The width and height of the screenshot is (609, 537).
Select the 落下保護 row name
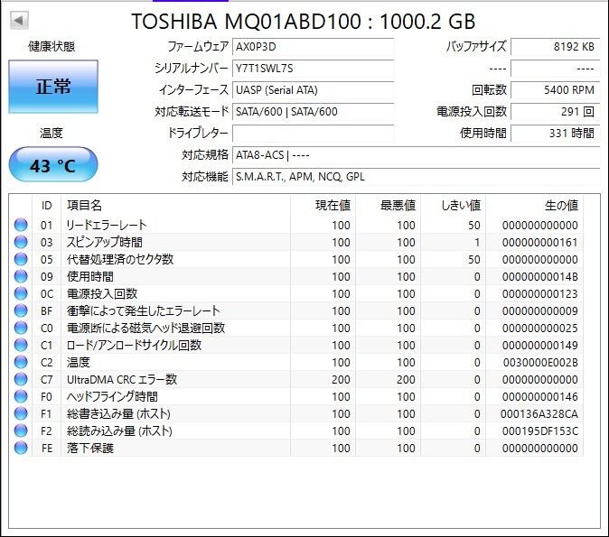[90, 449]
